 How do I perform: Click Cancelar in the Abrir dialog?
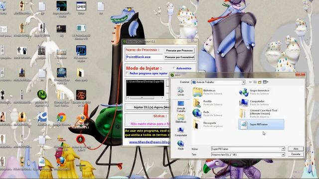296,154
